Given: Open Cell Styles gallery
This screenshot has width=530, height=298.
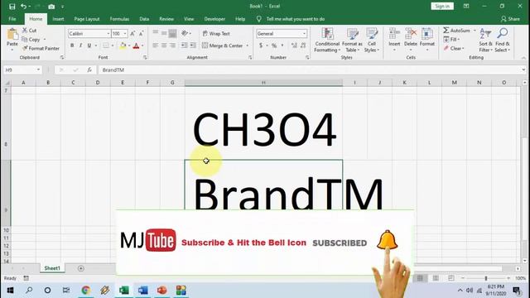Looking at the screenshot, I should 372,41.
